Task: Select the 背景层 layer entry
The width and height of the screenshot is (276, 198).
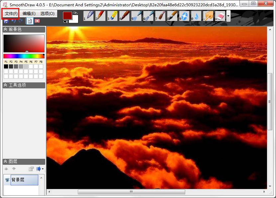Action: (24, 180)
